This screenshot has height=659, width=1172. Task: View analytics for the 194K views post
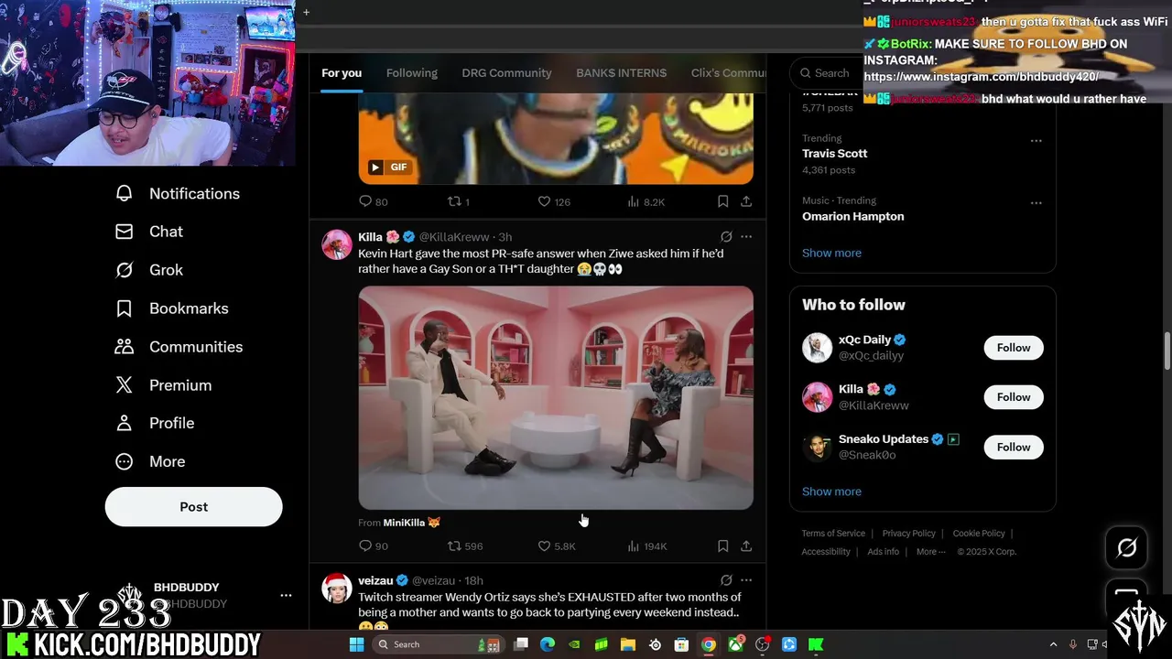pyautogui.click(x=646, y=546)
